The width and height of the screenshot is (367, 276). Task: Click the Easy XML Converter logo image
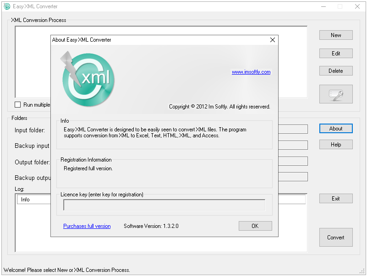pos(88,79)
